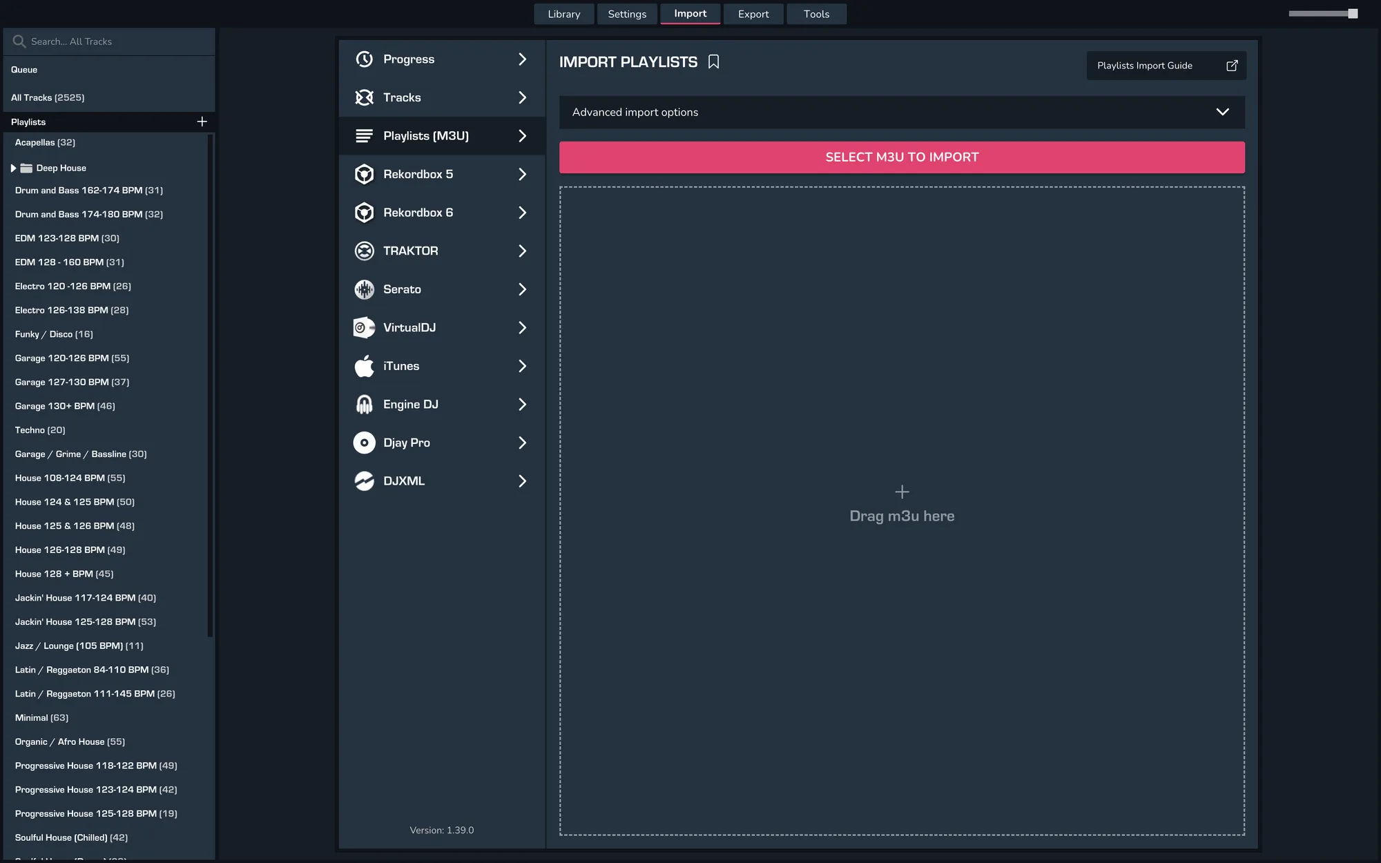Click the Rekordbox 5 logo icon
This screenshot has height=863, width=1381.
pos(364,174)
